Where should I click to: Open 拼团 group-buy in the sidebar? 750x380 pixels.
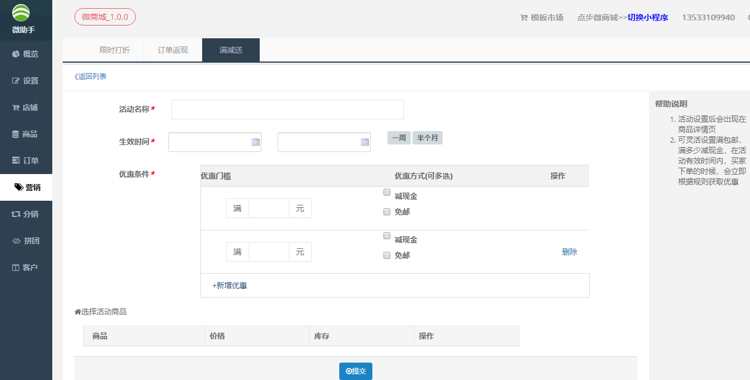[26, 241]
